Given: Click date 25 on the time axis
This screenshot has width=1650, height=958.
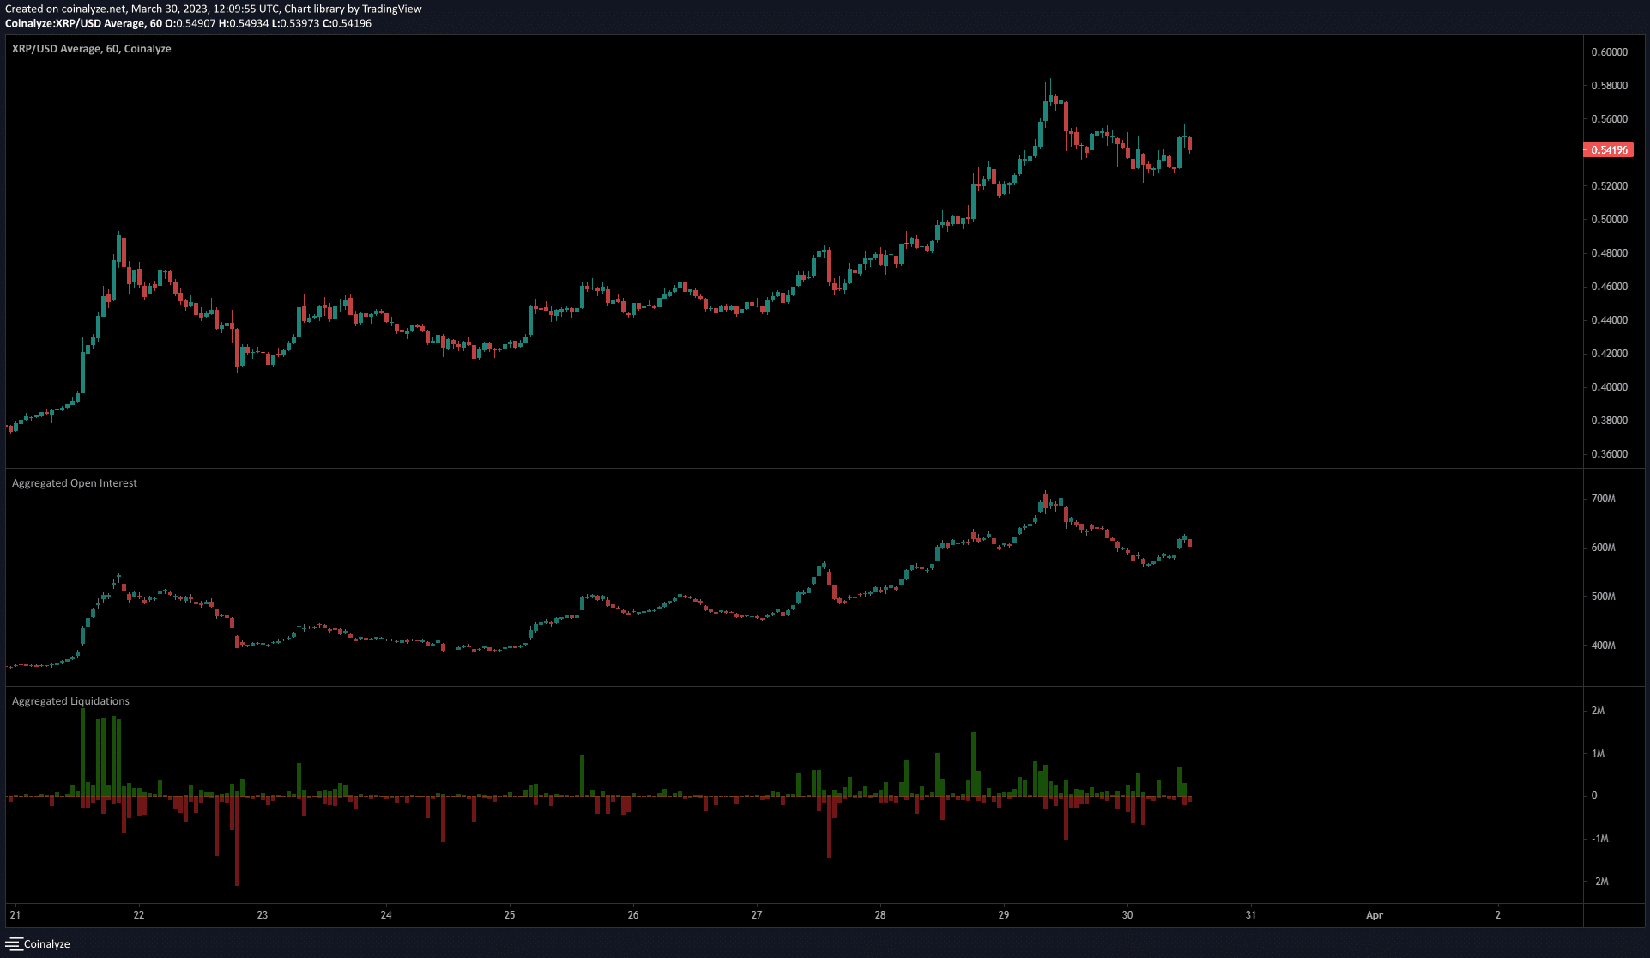Looking at the screenshot, I should (510, 915).
